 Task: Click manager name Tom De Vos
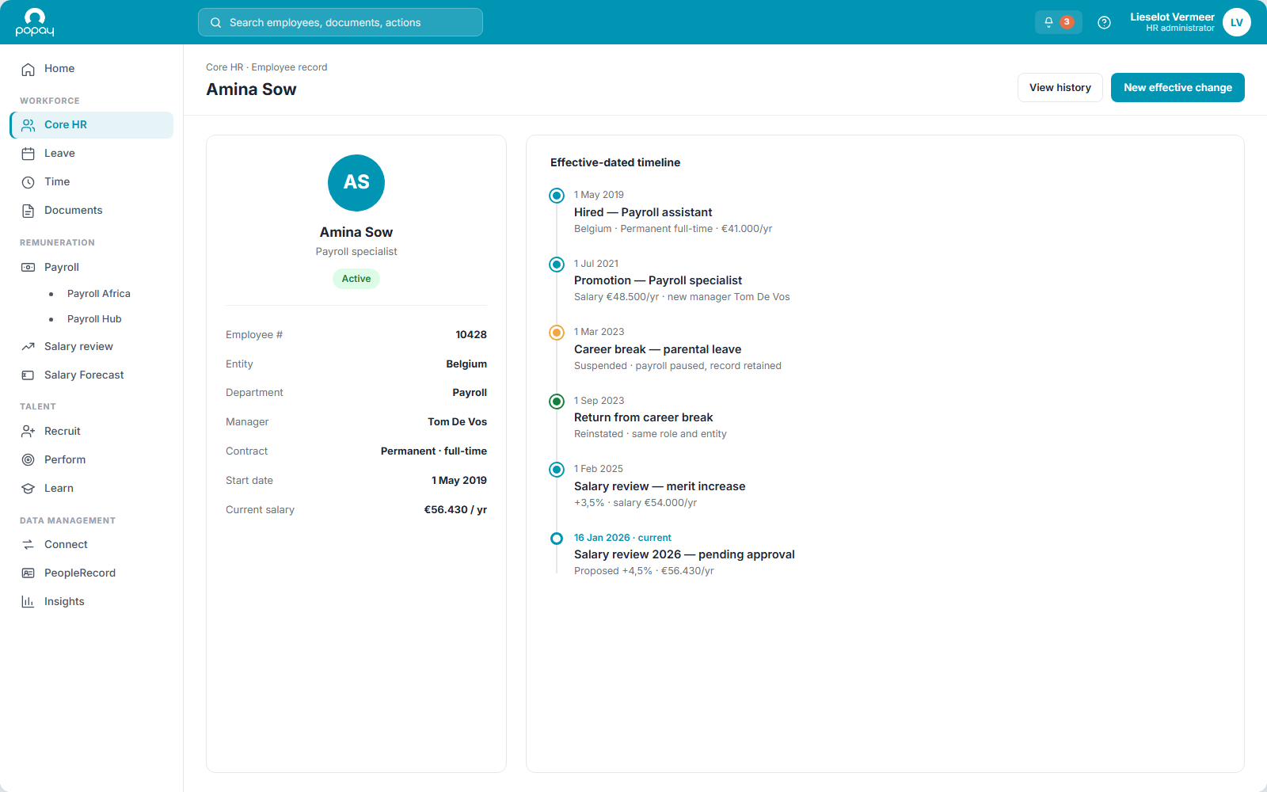click(458, 422)
